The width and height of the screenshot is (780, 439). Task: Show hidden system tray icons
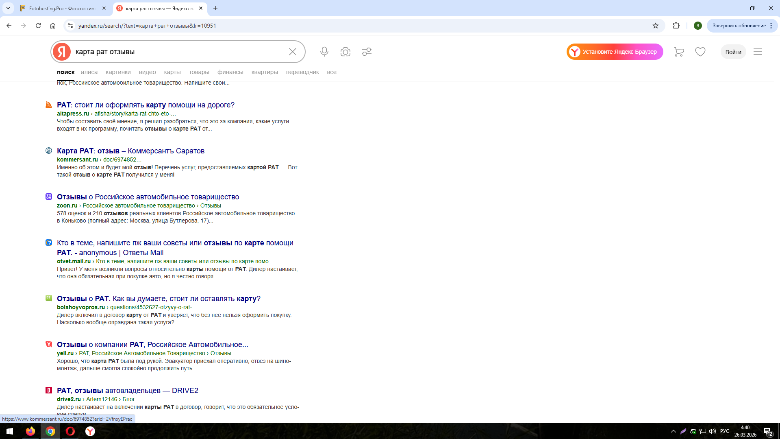point(674,431)
